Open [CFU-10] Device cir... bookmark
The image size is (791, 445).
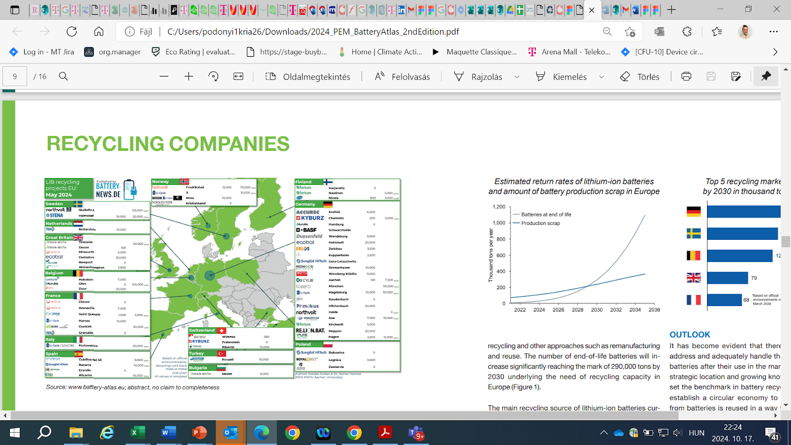(x=662, y=51)
